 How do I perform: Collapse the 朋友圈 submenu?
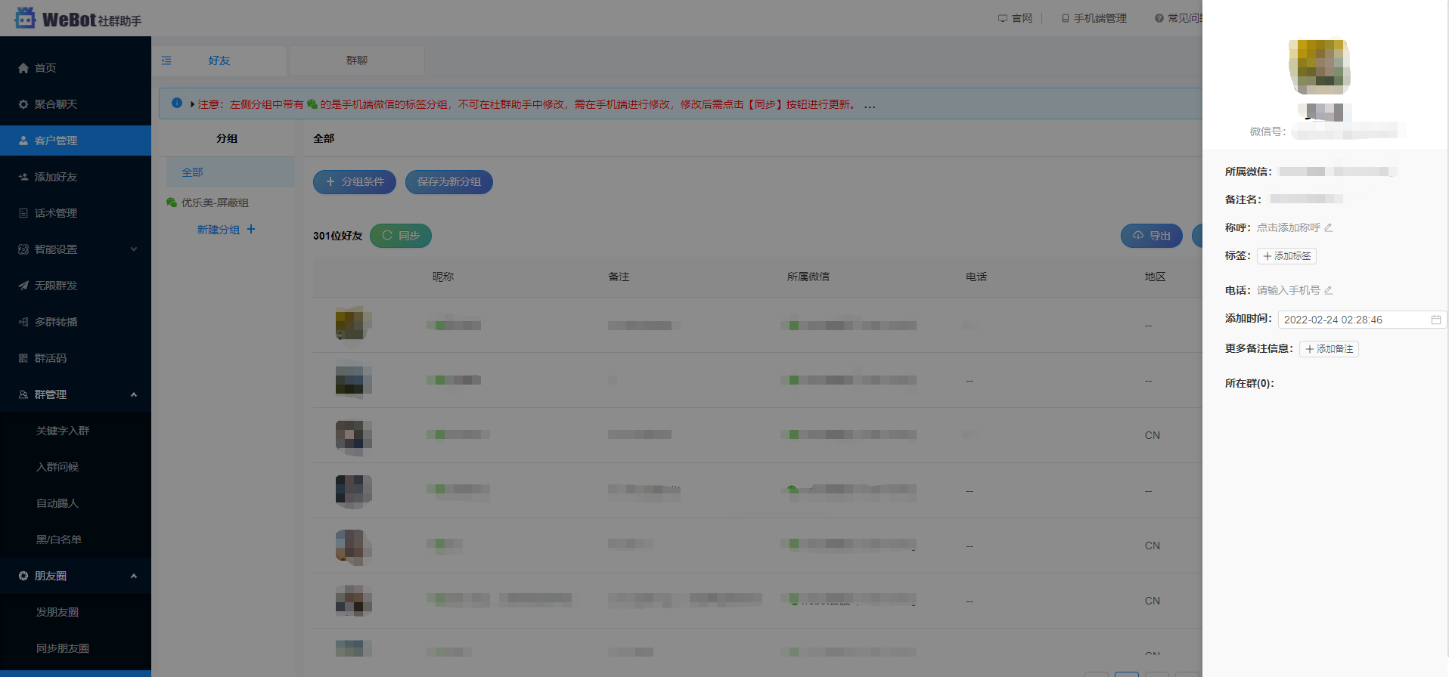[x=134, y=576]
